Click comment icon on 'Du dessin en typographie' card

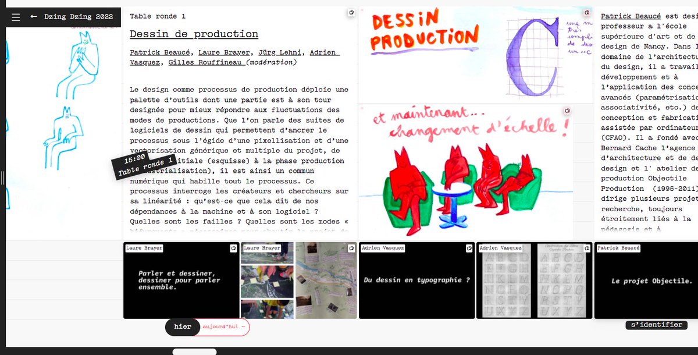(x=469, y=248)
